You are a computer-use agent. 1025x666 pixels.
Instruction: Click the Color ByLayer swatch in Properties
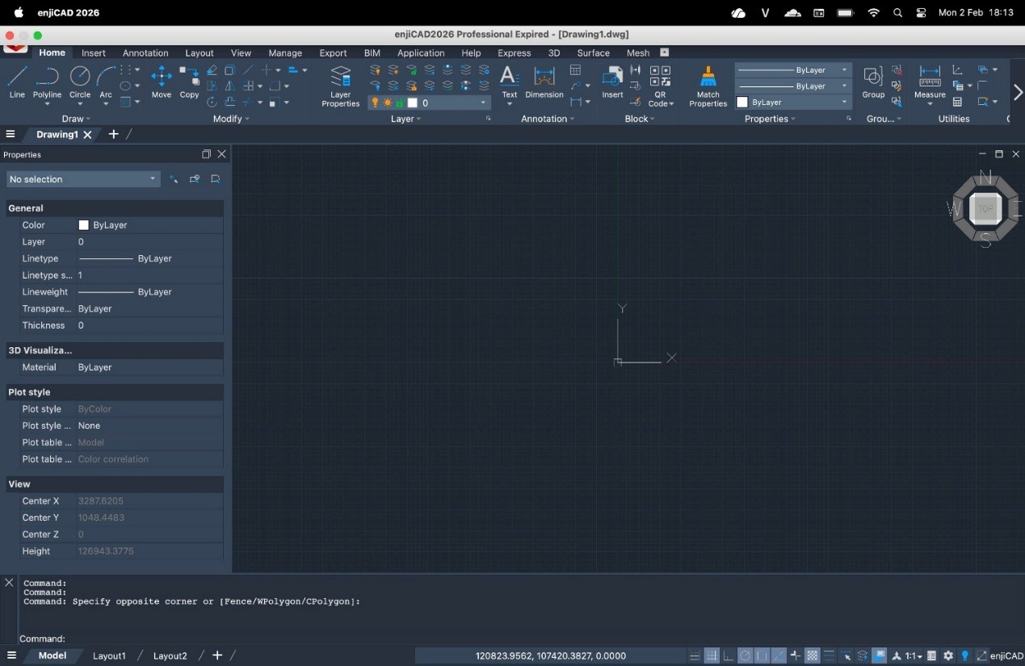tap(83, 225)
